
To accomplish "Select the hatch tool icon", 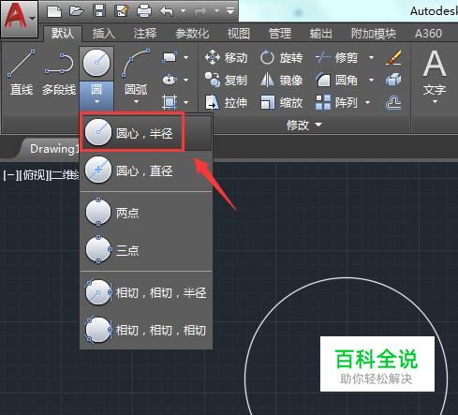I will coord(170,102).
